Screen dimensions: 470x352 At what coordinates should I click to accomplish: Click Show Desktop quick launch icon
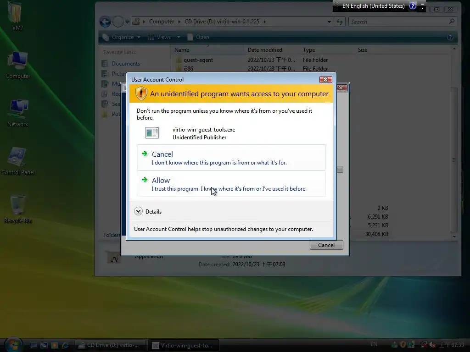[33, 346]
